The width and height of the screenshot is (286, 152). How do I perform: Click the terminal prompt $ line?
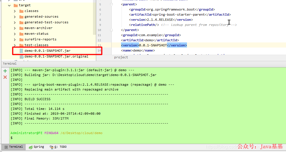click(x=11, y=138)
